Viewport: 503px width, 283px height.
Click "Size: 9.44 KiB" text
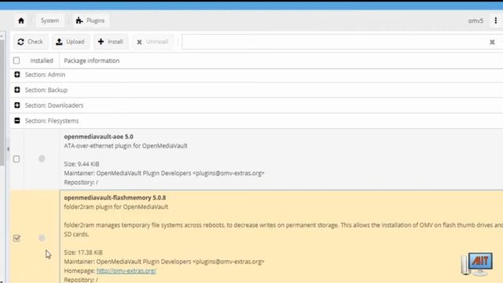(x=82, y=164)
